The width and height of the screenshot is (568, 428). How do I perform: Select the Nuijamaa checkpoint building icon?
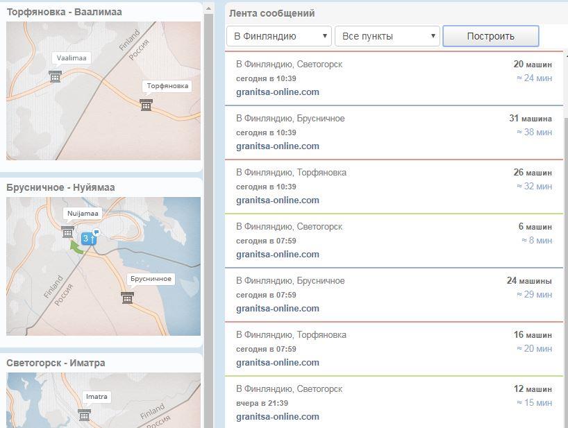tap(67, 231)
